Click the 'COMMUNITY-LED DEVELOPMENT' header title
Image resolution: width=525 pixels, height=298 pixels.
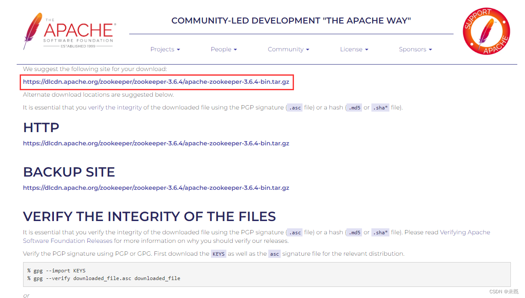pos(291,21)
